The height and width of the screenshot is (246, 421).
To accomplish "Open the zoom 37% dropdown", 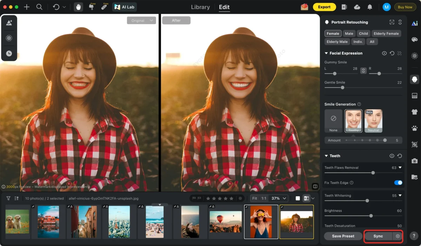I will 280,198.
